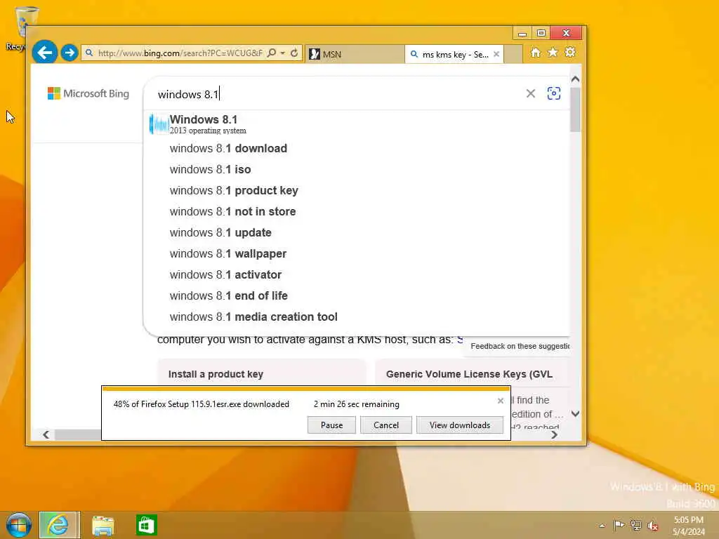Maximize the Internet Explorer window
The width and height of the screenshot is (719, 539).
click(x=541, y=34)
